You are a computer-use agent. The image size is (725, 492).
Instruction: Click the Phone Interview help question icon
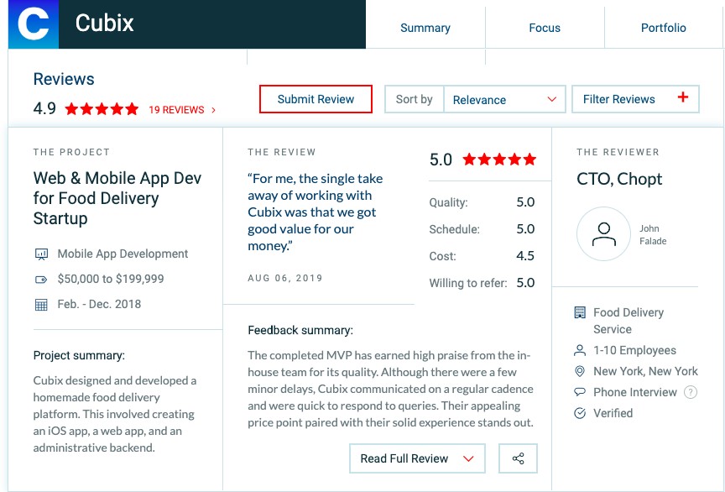[x=691, y=392]
